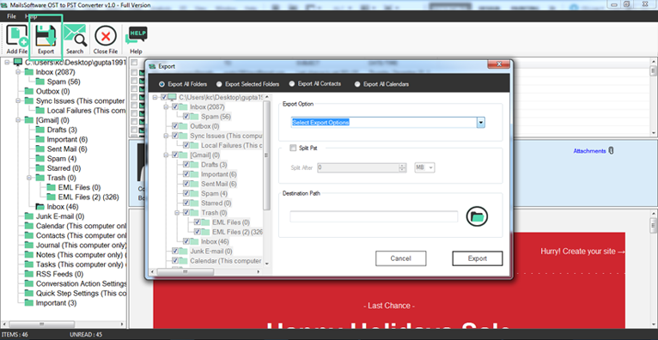This screenshot has width=658, height=340.
Task: Click the Split After number field
Action: pyautogui.click(x=358, y=167)
